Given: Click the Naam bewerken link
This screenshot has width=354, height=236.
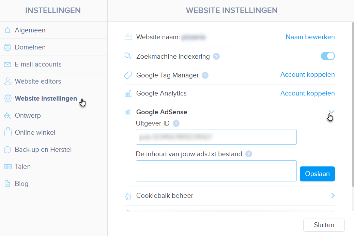Looking at the screenshot, I should [x=310, y=37].
